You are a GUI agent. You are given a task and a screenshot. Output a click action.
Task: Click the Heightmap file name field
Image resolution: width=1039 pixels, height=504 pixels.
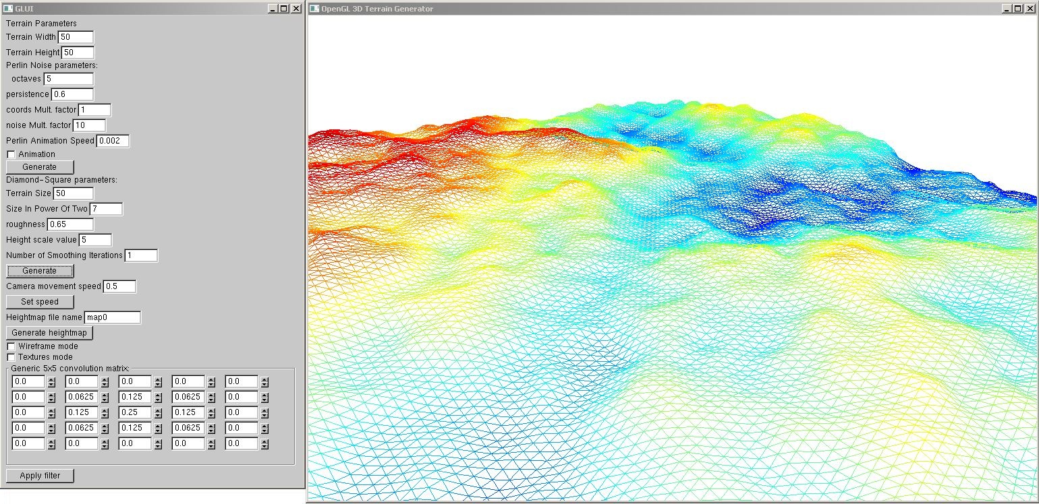point(113,317)
